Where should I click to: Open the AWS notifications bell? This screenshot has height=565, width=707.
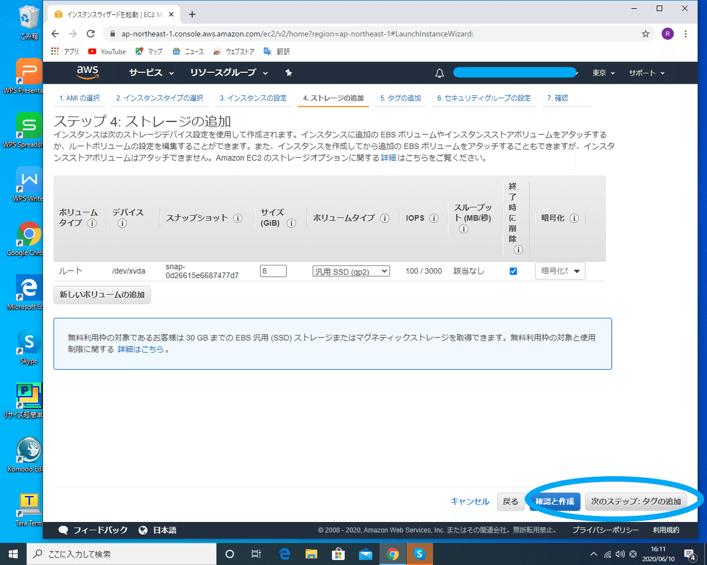pyautogui.click(x=440, y=73)
